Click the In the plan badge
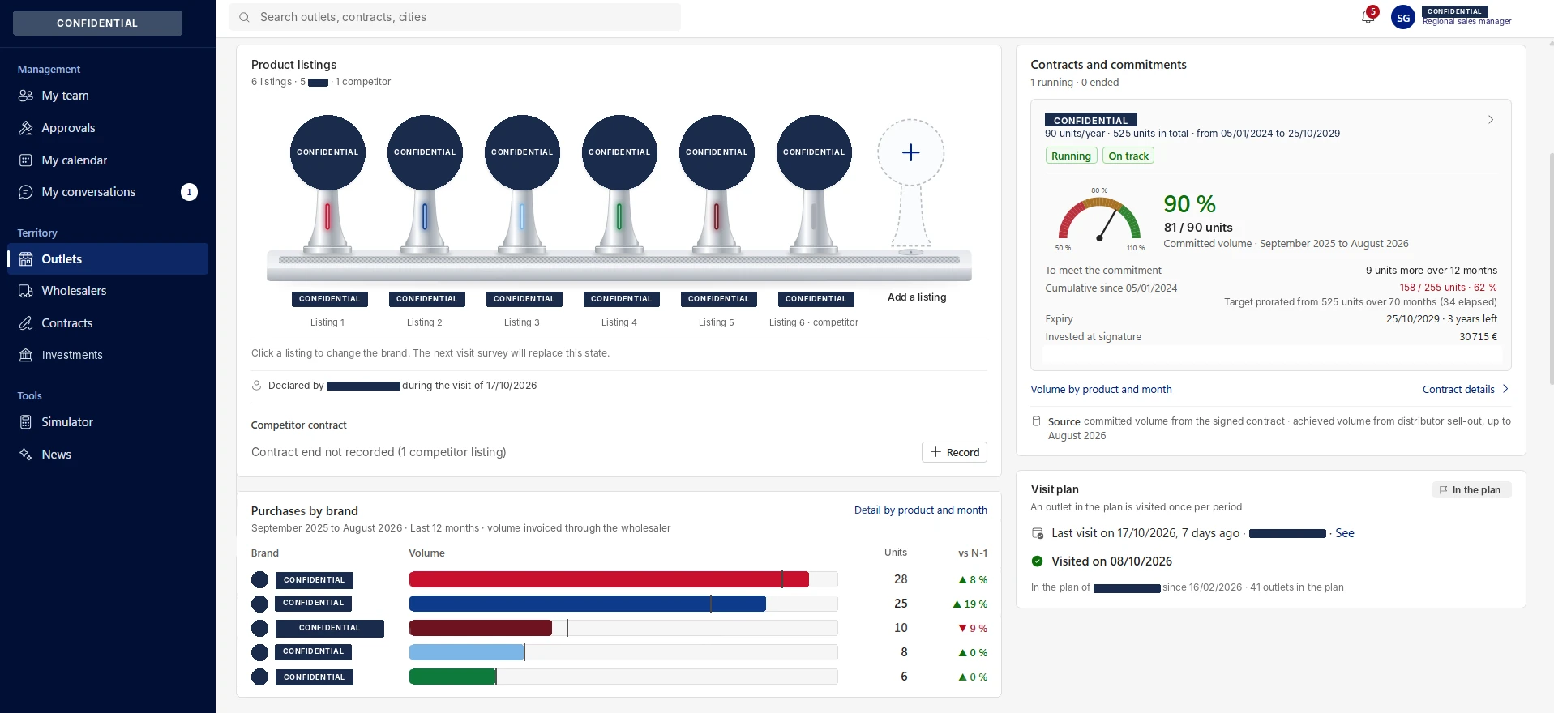The width and height of the screenshot is (1554, 713). point(1471,490)
